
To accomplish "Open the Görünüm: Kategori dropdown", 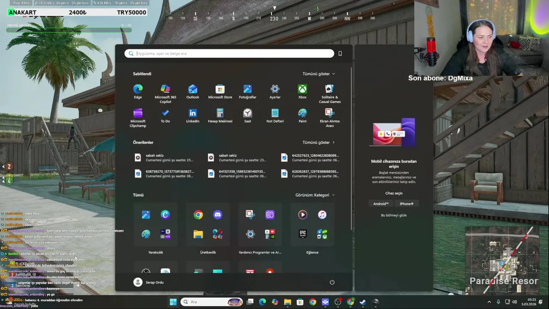I will (315, 195).
